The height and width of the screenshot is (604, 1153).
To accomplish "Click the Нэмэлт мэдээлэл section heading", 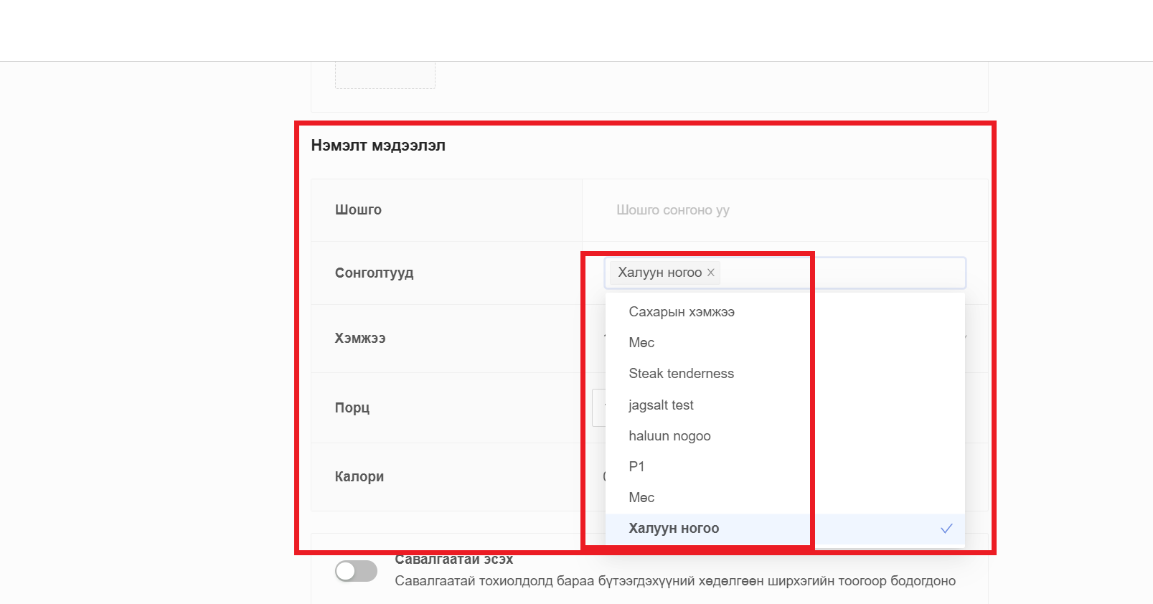I will 378,146.
